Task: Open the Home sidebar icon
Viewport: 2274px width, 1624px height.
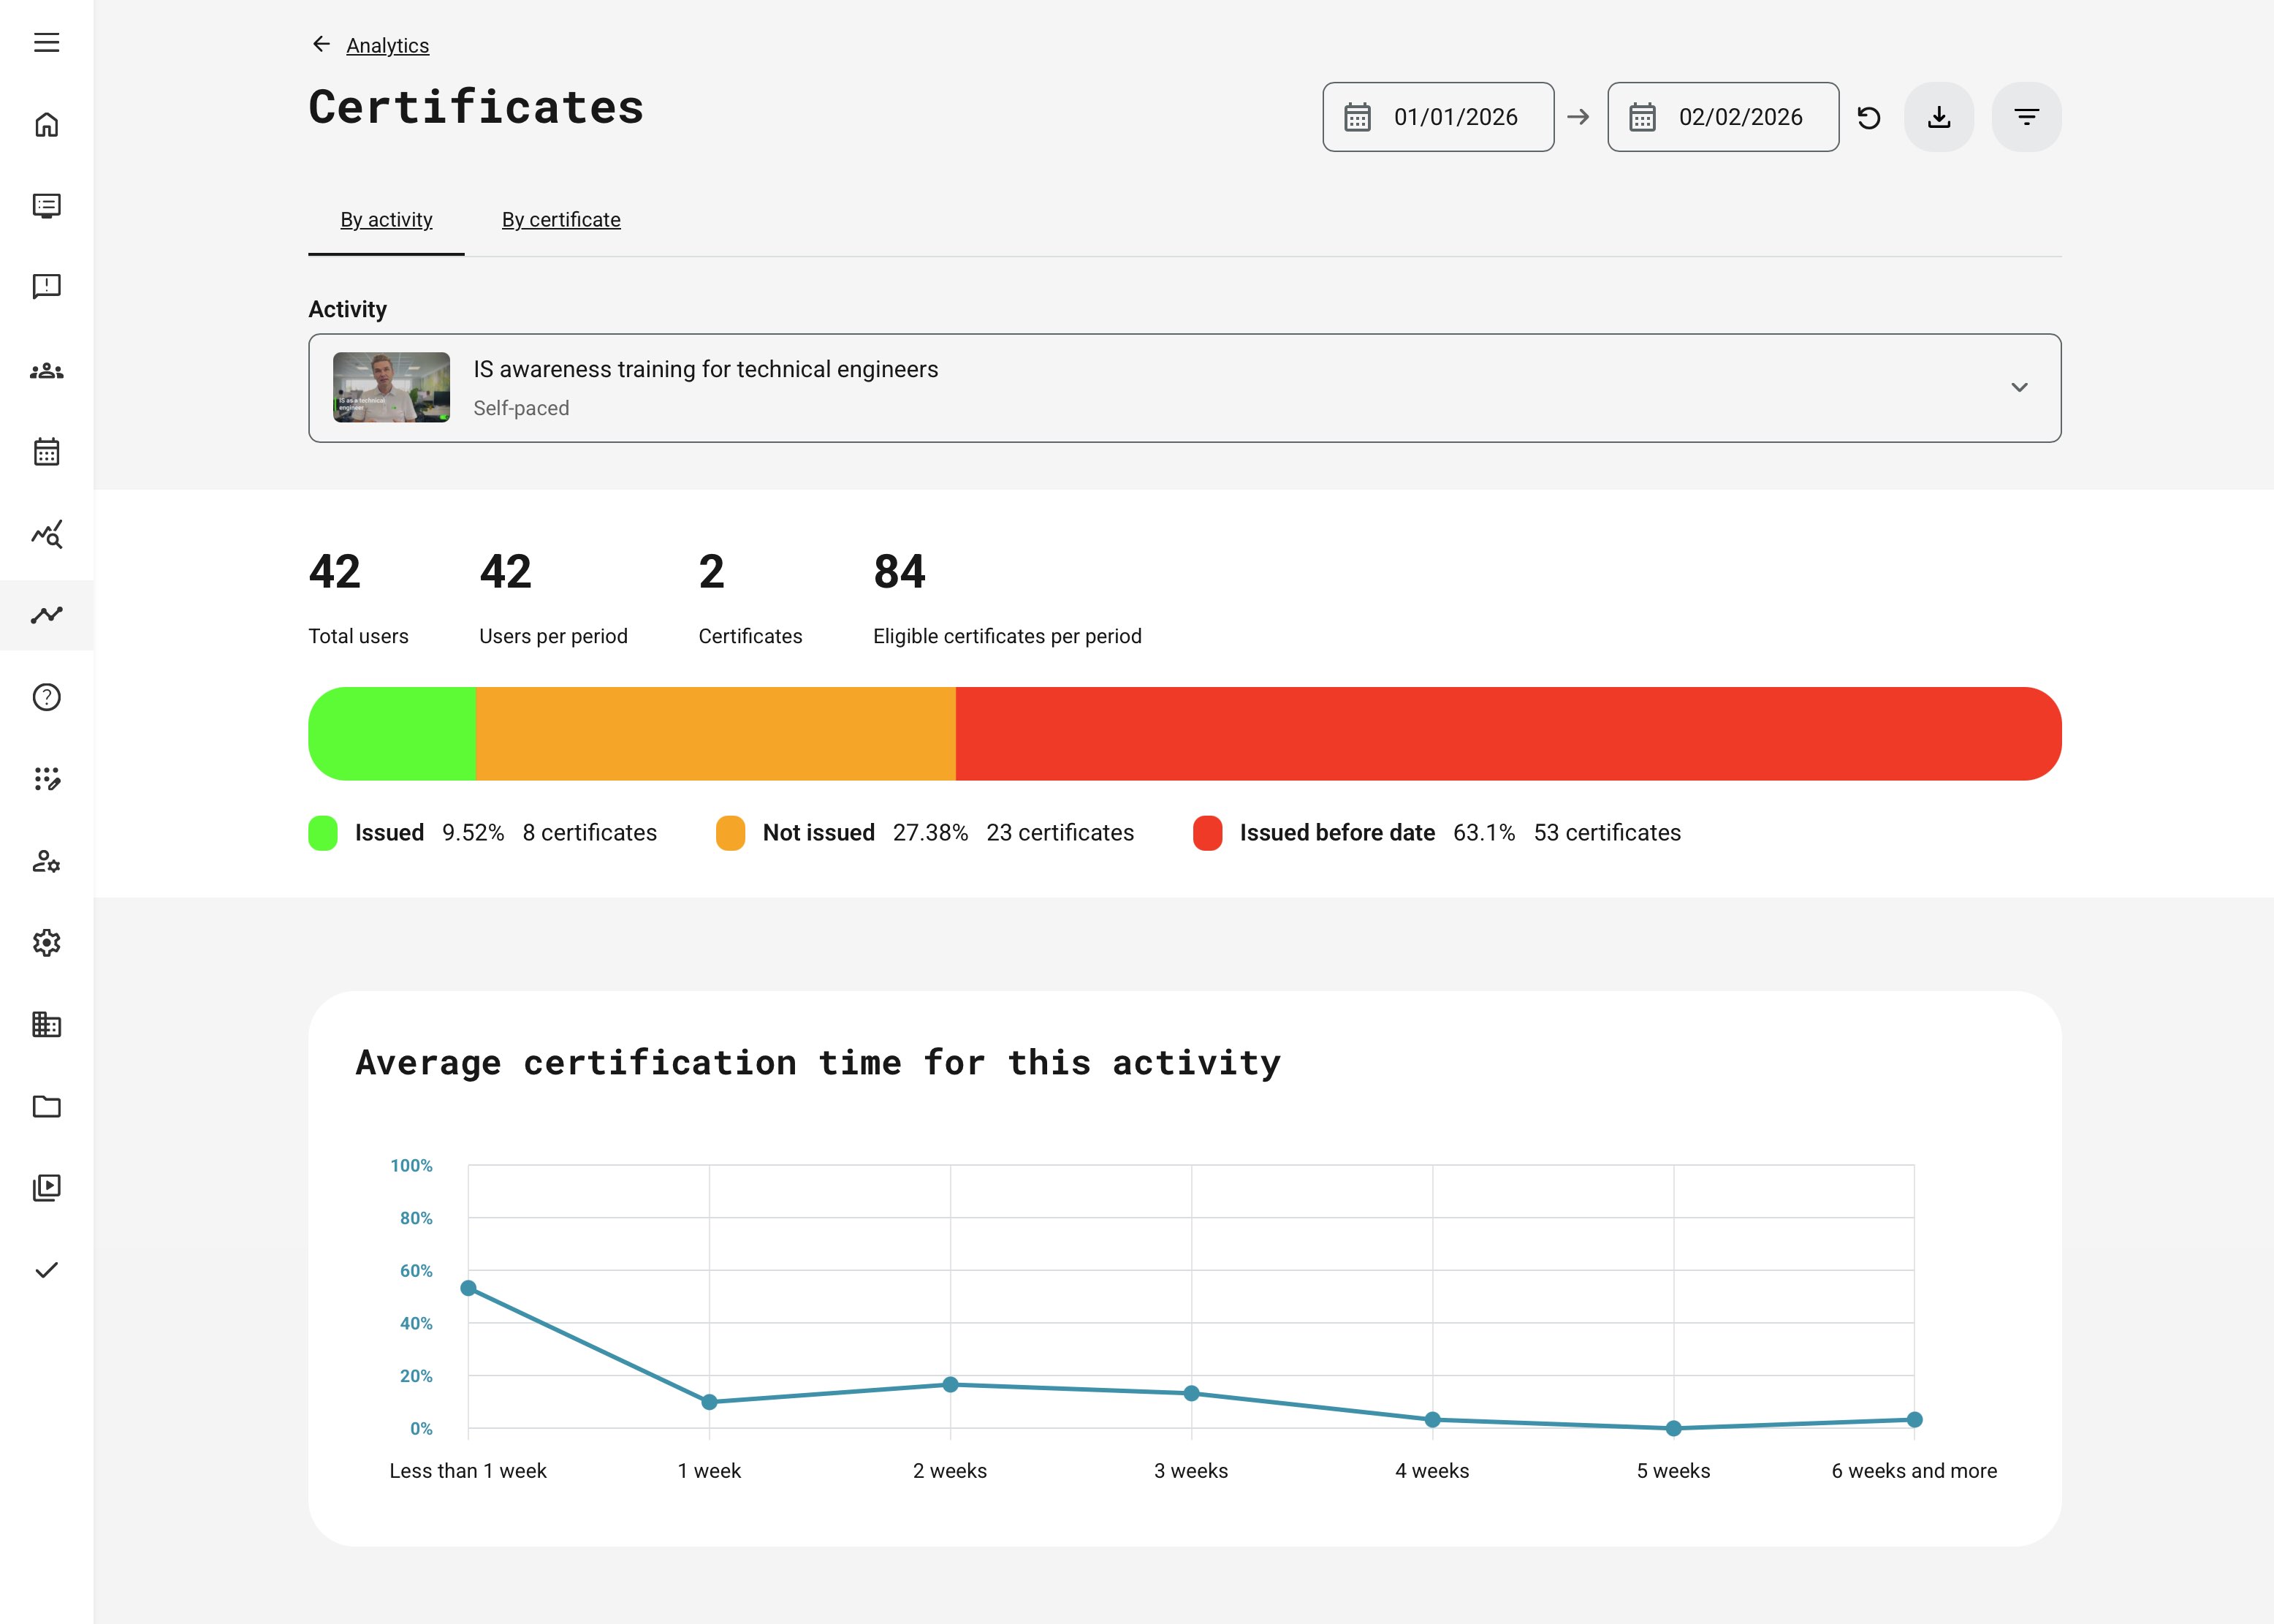Action: pos(46,124)
